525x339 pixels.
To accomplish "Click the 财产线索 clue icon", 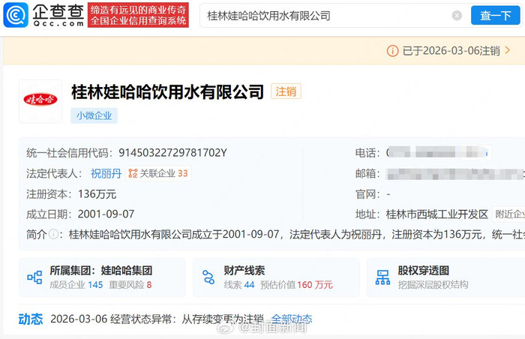I will (x=208, y=277).
